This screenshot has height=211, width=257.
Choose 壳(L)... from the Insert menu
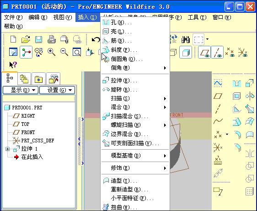pyautogui.click(x=135, y=32)
